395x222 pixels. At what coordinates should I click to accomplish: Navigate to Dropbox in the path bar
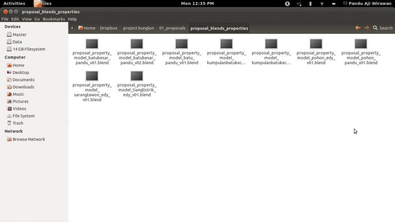tap(109, 28)
